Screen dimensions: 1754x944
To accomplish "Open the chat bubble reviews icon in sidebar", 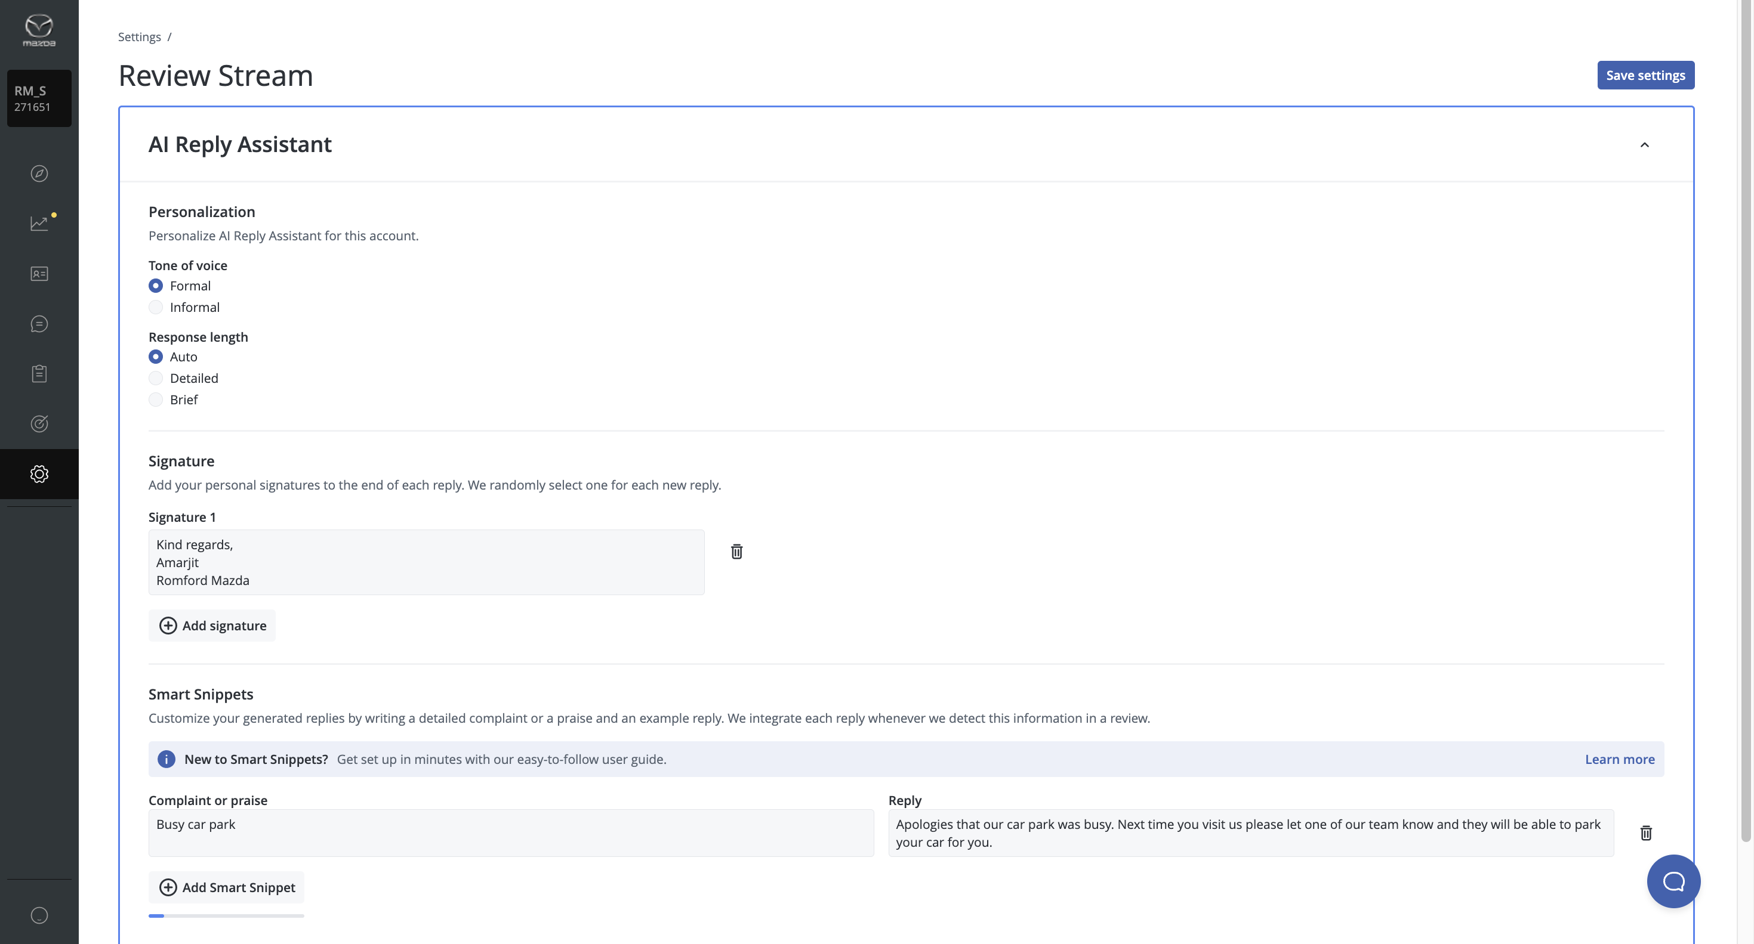I will [x=39, y=324].
